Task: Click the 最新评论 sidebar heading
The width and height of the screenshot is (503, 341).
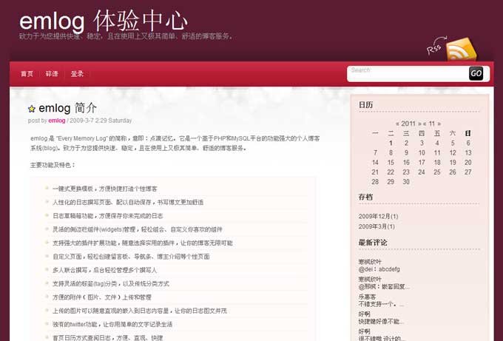Action: pyautogui.click(x=373, y=243)
